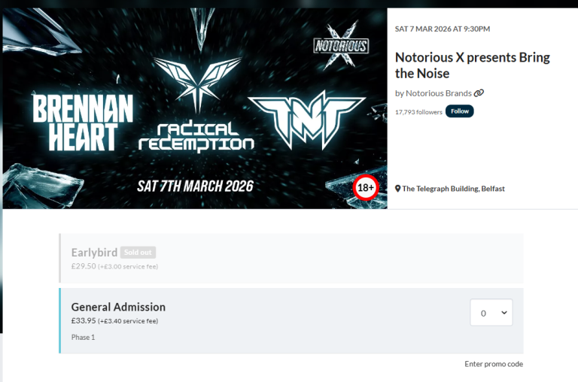
Task: Click the 18+ age restriction badge
Action: (x=366, y=187)
